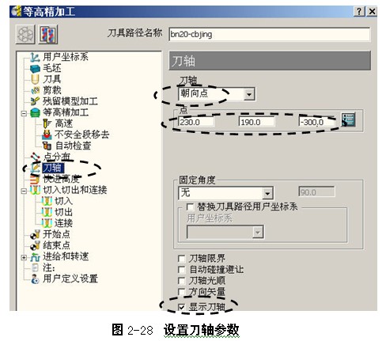Open the 残留模型加工 icon entry
This screenshot has width=386, height=341.
click(35, 101)
